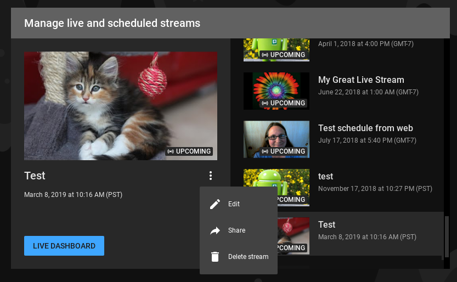This screenshot has width=457, height=282.
Task: Click the UPCOMING badge on flower thumbnail
Action: 283,103
